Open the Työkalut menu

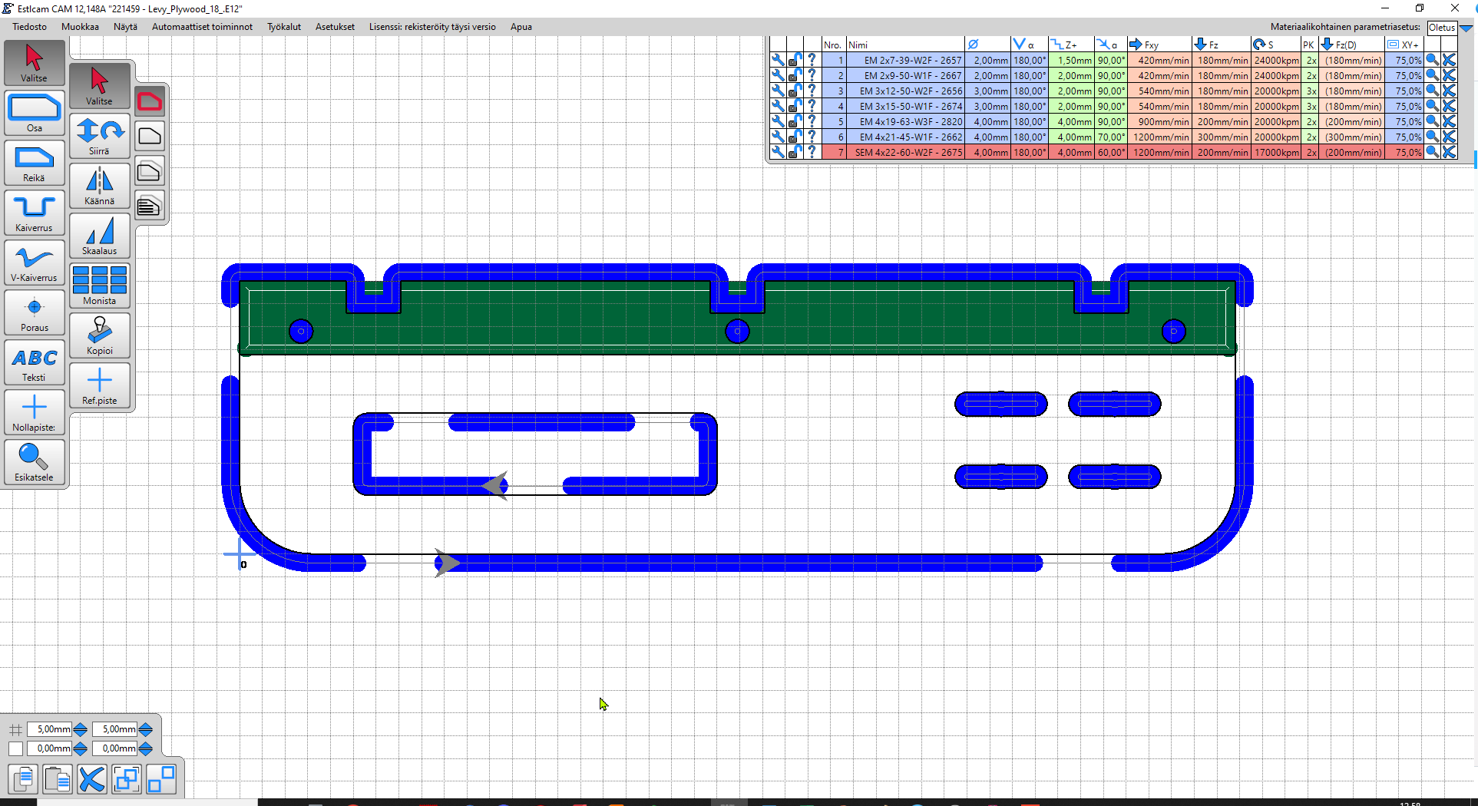coord(283,27)
